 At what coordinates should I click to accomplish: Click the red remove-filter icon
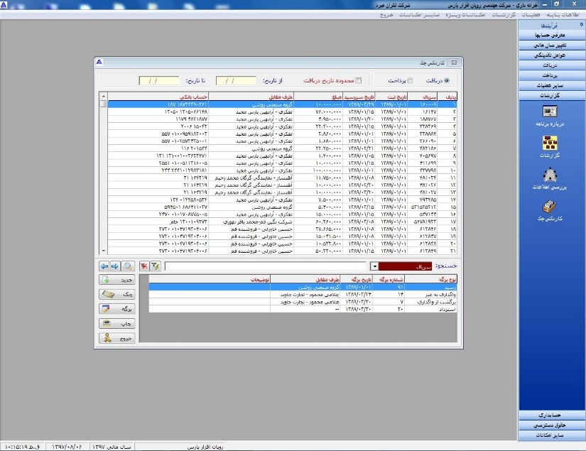[144, 266]
